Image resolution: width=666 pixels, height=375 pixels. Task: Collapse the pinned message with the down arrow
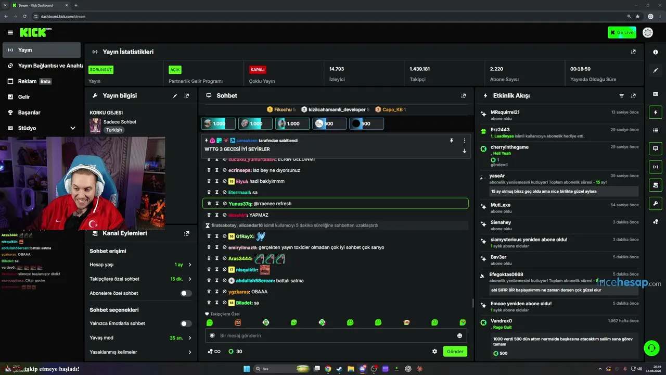point(465,151)
